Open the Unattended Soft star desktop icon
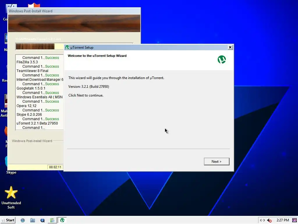Screen dimensions: 298x224 [11, 197]
